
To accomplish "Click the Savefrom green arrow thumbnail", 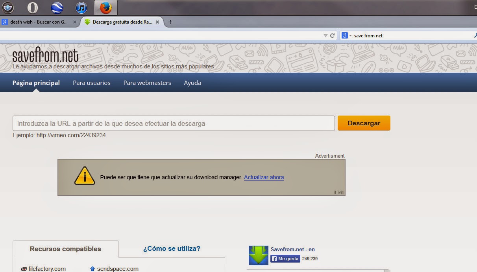I will tap(259, 255).
